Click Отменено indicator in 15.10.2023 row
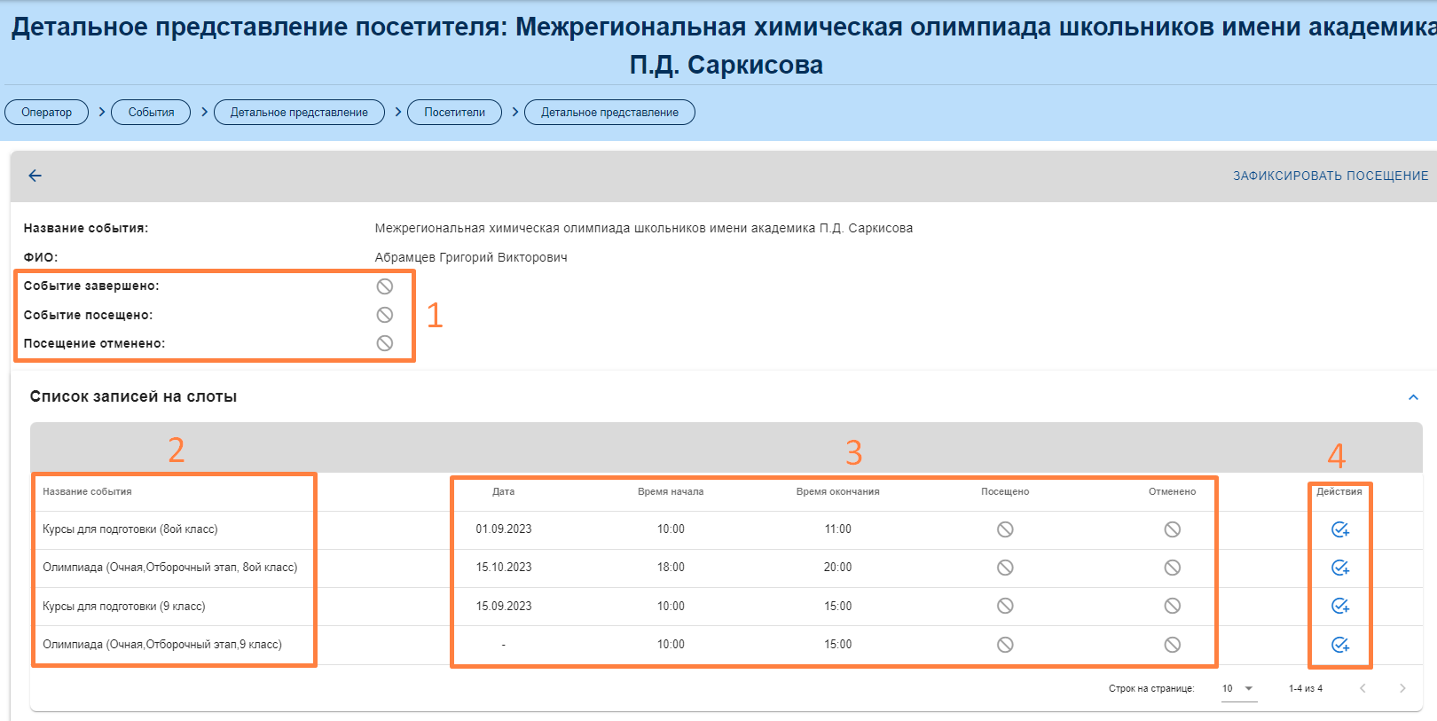This screenshot has width=1437, height=721. click(x=1172, y=568)
